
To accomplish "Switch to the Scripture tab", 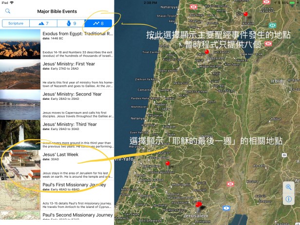I will (16, 23).
